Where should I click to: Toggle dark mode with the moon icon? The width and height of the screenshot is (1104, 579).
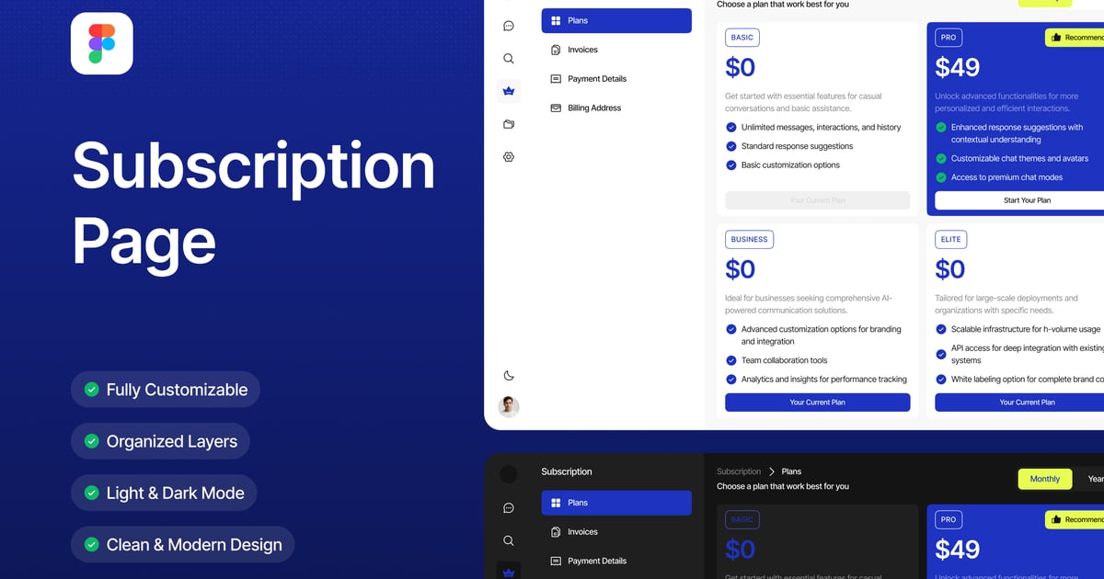(x=509, y=375)
